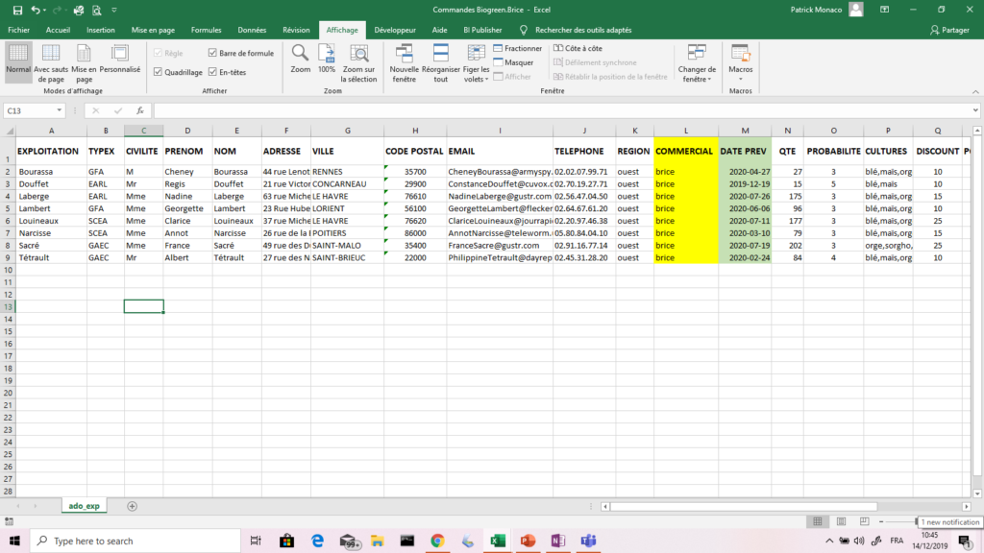Click Masquer to hide the window
This screenshot has width=984, height=553.
(513, 62)
